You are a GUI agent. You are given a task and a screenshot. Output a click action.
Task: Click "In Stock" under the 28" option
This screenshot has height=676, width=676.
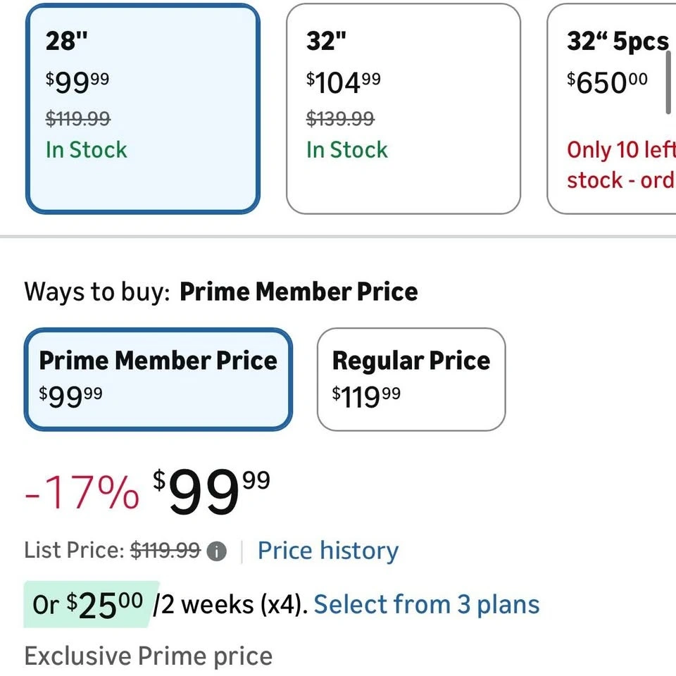point(86,150)
